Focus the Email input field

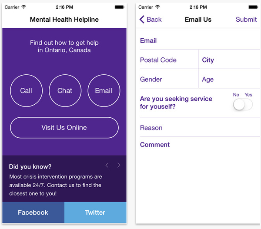[200, 40]
